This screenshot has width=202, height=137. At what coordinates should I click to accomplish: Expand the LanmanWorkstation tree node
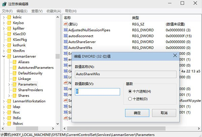click(4, 101)
